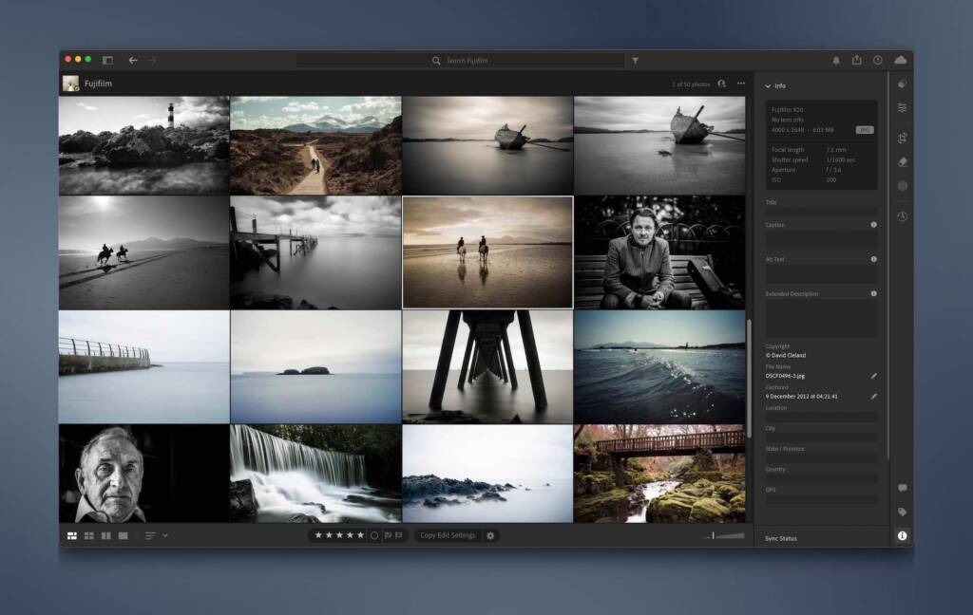Switch to square grid view
Image resolution: width=973 pixels, height=615 pixels.
pos(89,535)
